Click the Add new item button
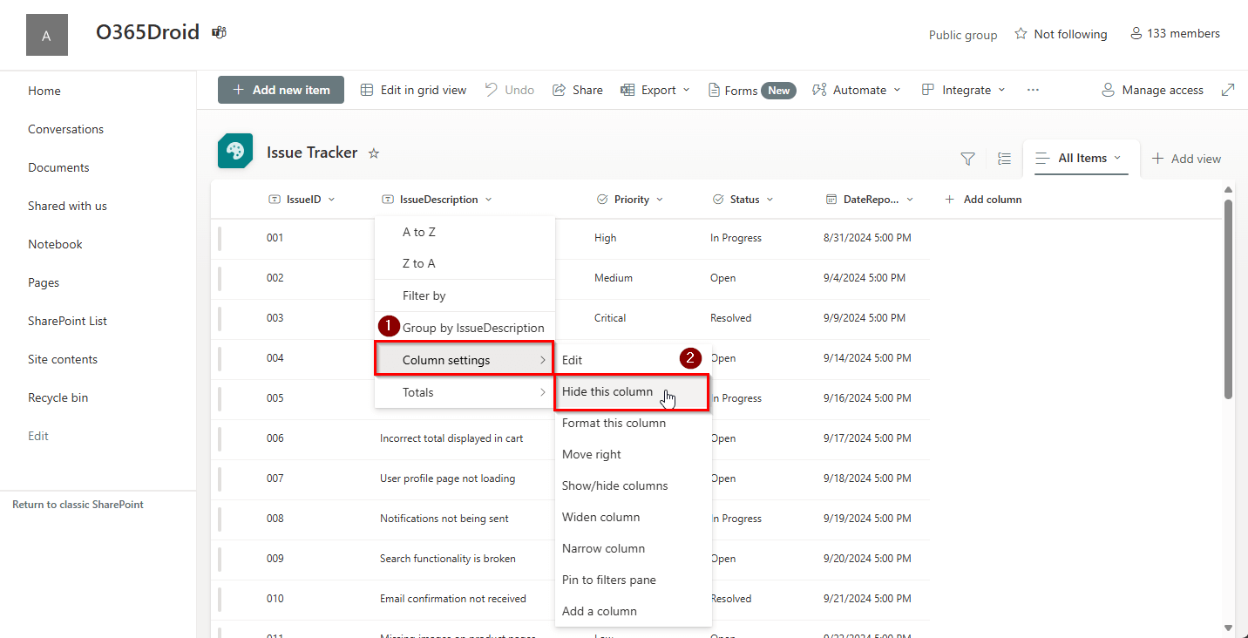1248x638 pixels. pos(281,90)
